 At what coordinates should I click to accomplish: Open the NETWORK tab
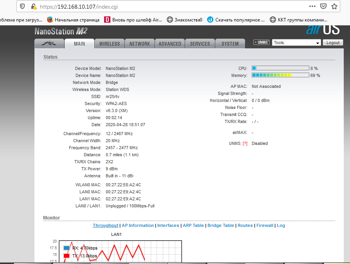(x=140, y=44)
